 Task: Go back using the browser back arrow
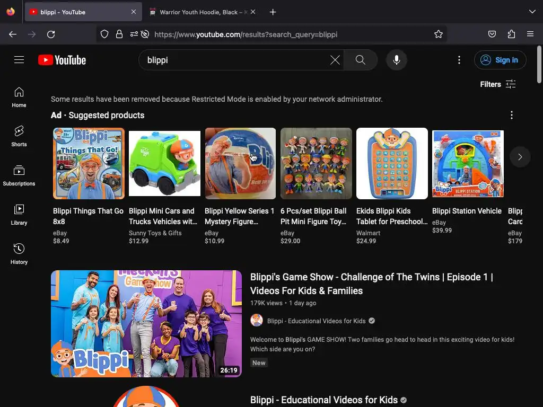pos(13,34)
